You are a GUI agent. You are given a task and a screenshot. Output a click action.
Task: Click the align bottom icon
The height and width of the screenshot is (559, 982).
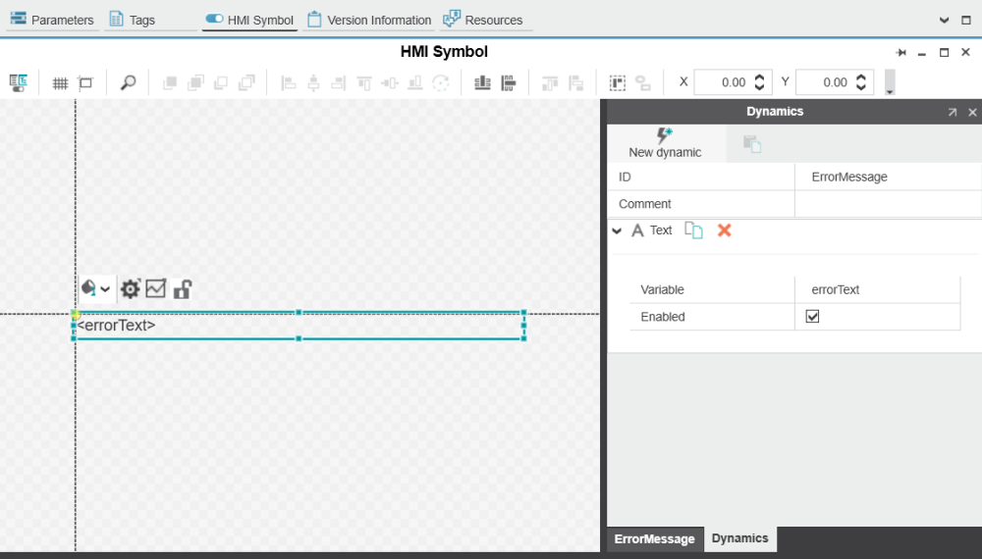point(414,82)
